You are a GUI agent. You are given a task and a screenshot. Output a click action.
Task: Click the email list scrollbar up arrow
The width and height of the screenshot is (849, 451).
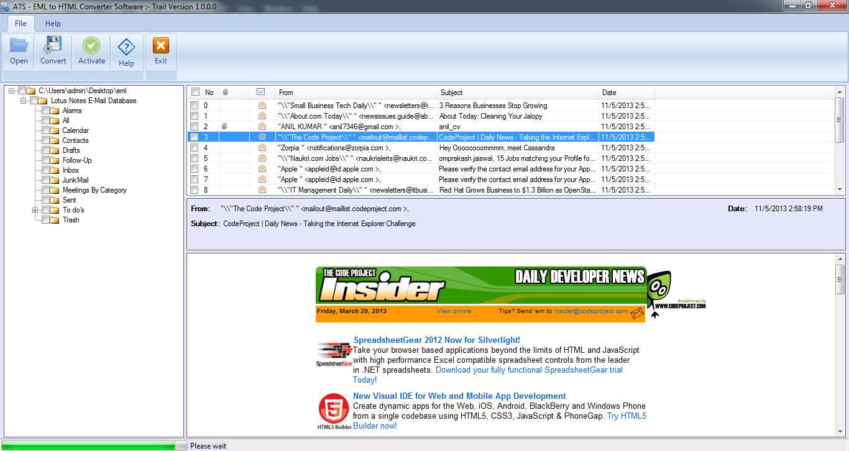(840, 92)
